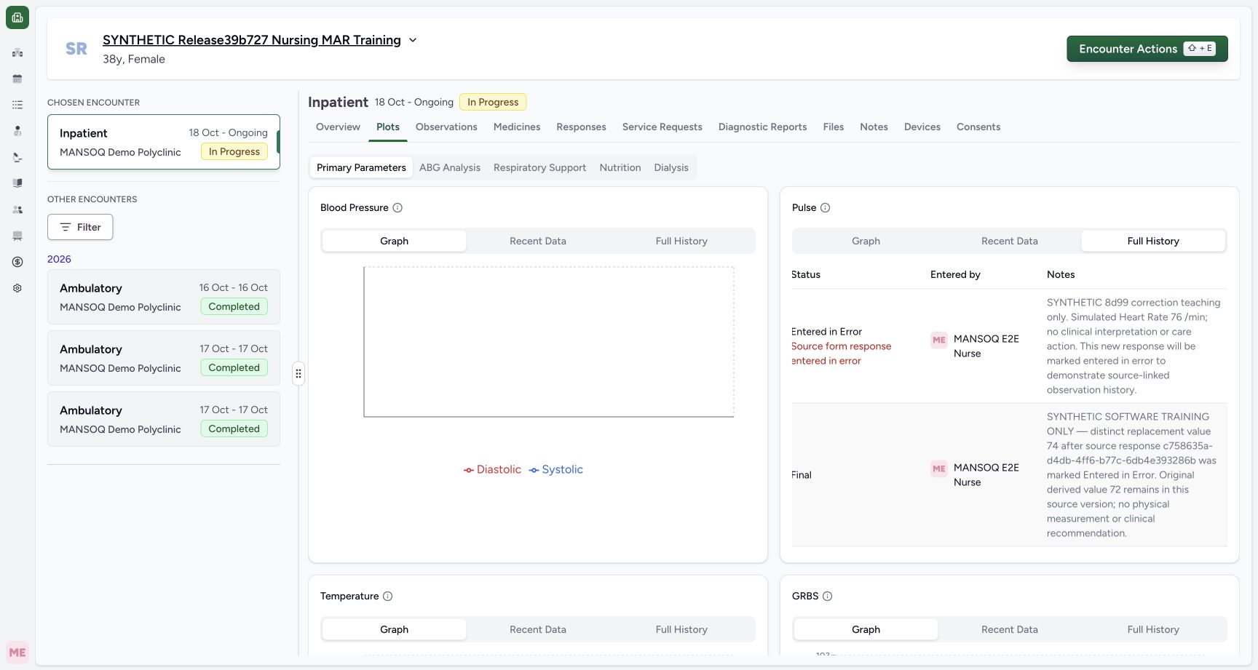Image resolution: width=1258 pixels, height=670 pixels.
Task: Click the panel resize drag handle
Action: pyautogui.click(x=298, y=373)
